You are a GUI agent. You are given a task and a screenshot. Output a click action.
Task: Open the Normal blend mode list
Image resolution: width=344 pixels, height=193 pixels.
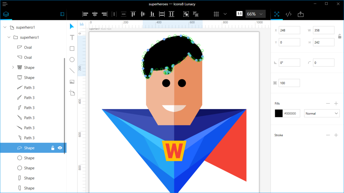tap(322, 113)
